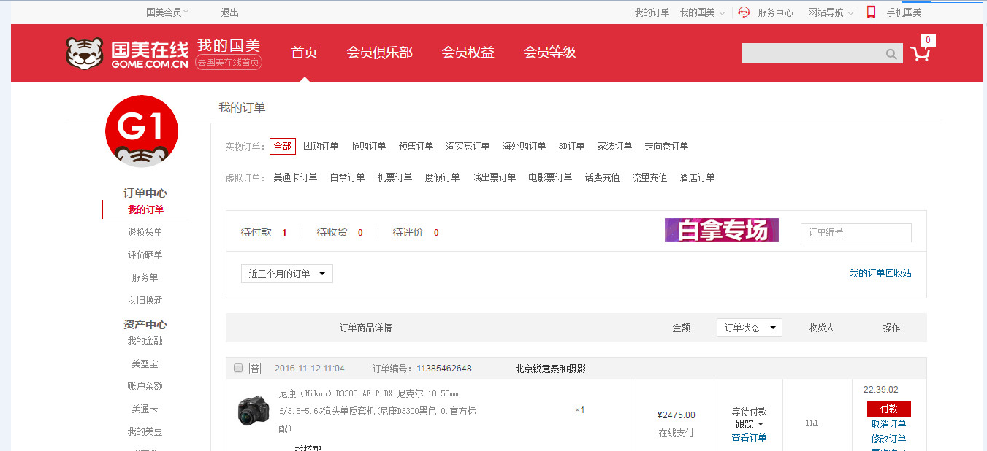Open 美盈宝 in the sidebar
This screenshot has height=451, width=987.
pos(145,363)
